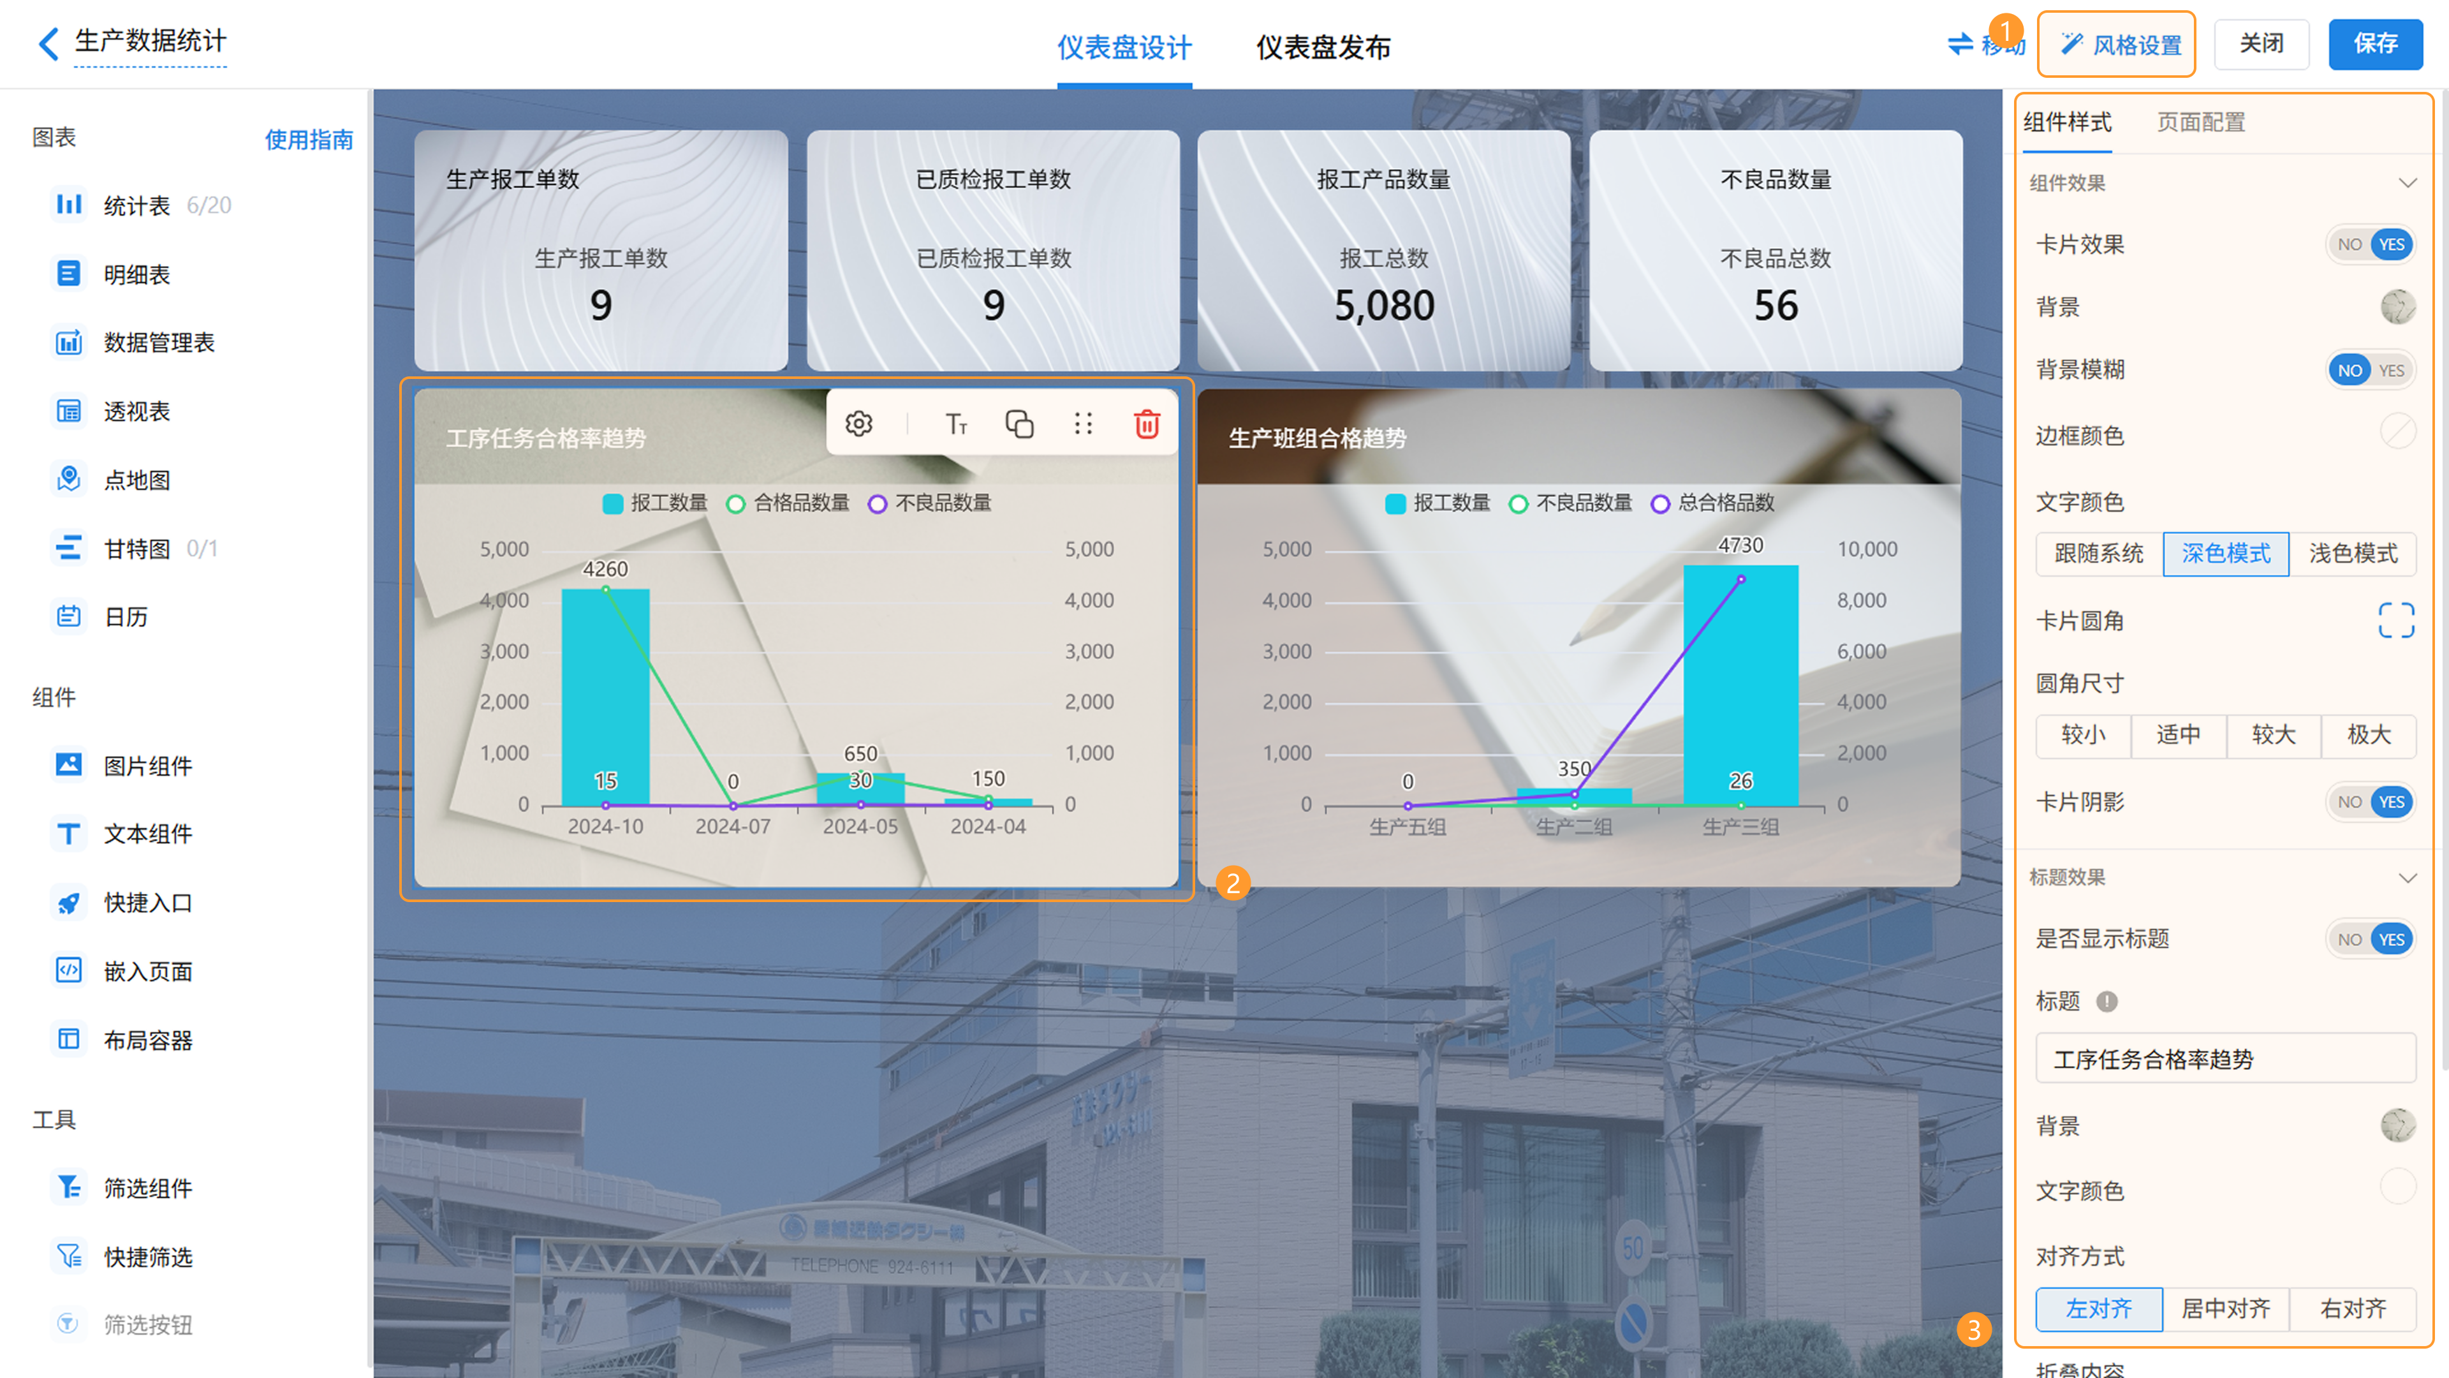Open the 边框颜色 color swatch
Viewport: 2449px width, 1378px height.
coord(2398,432)
